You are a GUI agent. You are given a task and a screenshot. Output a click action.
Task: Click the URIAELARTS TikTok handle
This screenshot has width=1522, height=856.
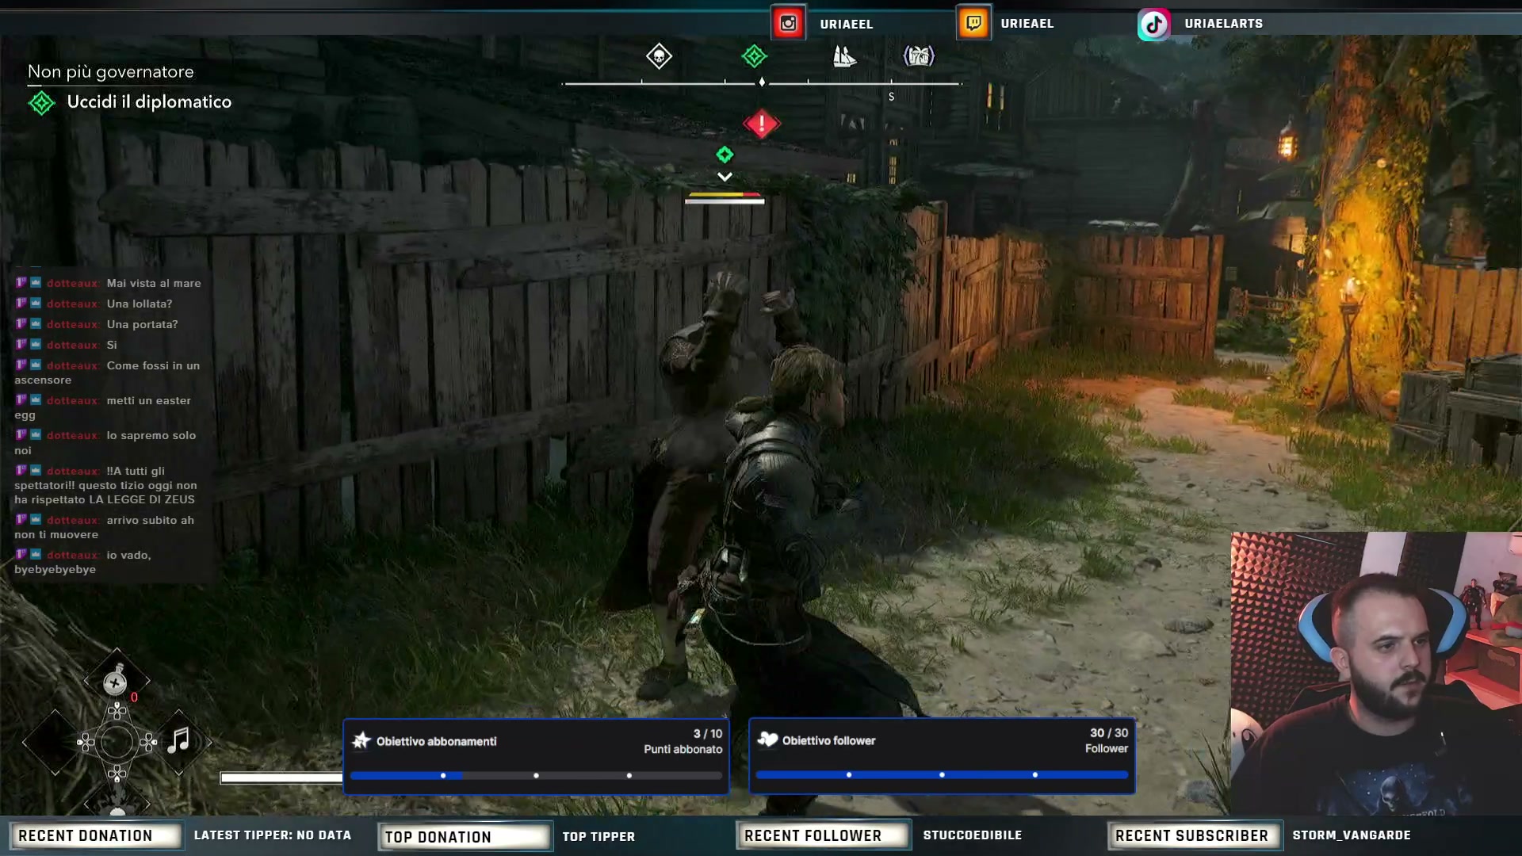click(x=1224, y=23)
